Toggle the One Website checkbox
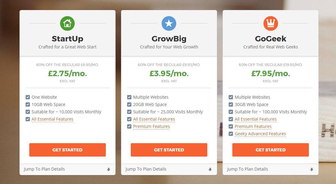336x184 pixels. click(x=28, y=97)
